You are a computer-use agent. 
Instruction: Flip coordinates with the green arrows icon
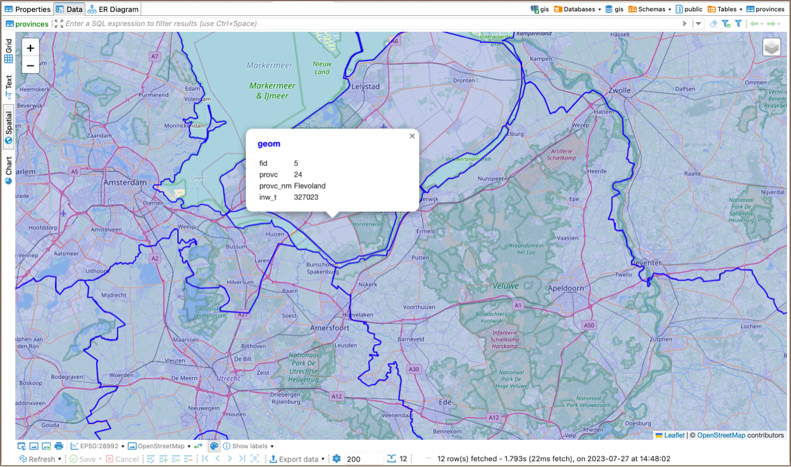(x=198, y=446)
